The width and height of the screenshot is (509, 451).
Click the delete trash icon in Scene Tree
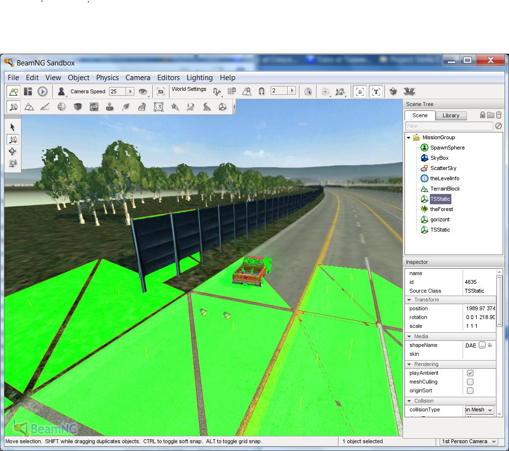499,115
